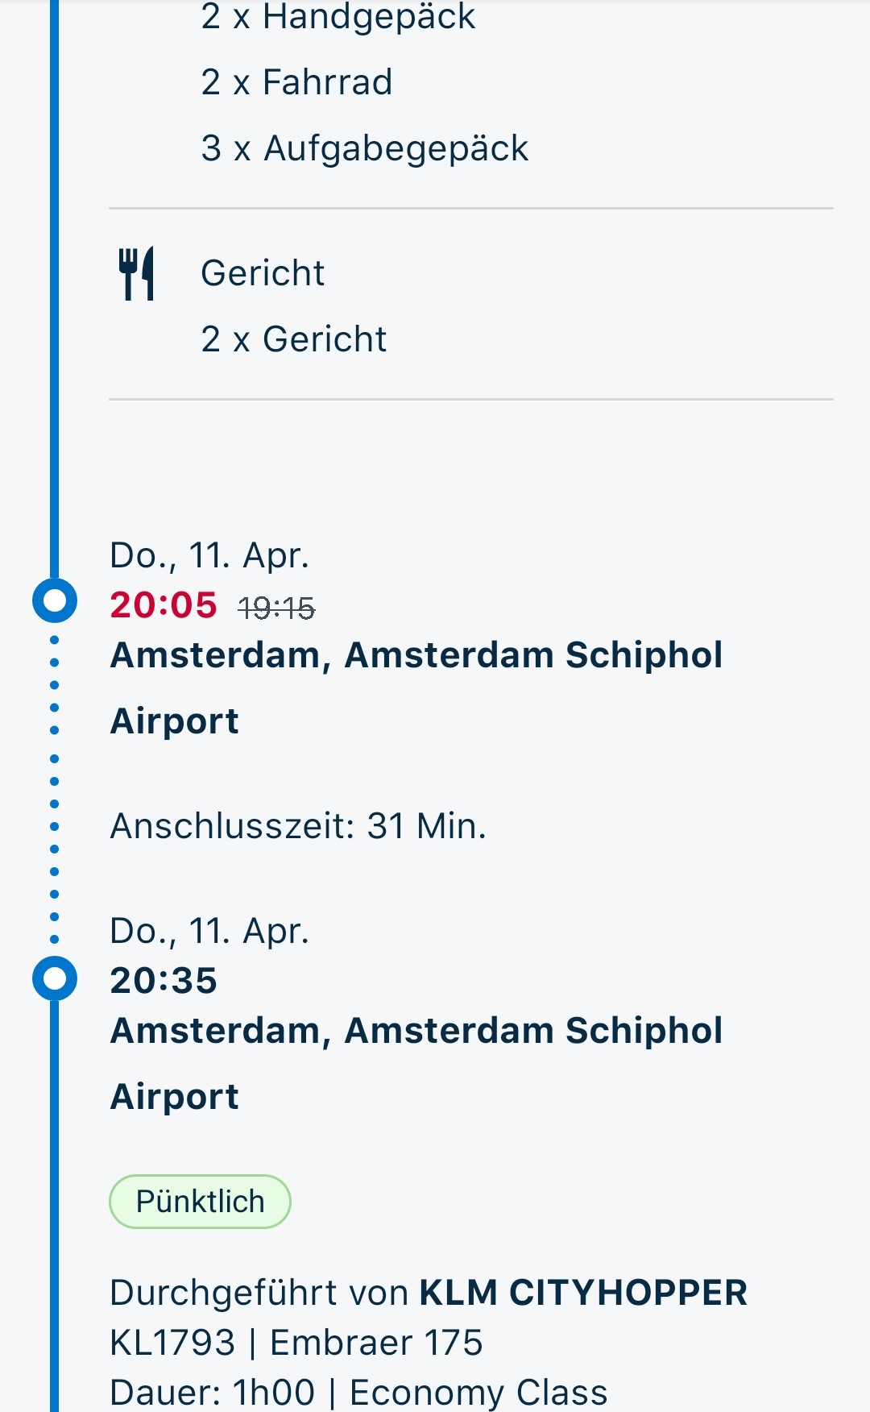Expand details for 2 x Handgepäck
The image size is (870, 1412).
(338, 16)
